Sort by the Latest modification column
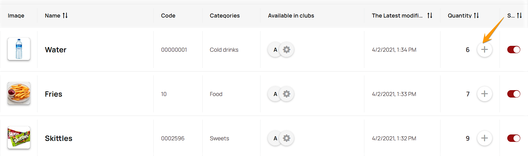Viewport: 528px width, 156px height. [430, 15]
